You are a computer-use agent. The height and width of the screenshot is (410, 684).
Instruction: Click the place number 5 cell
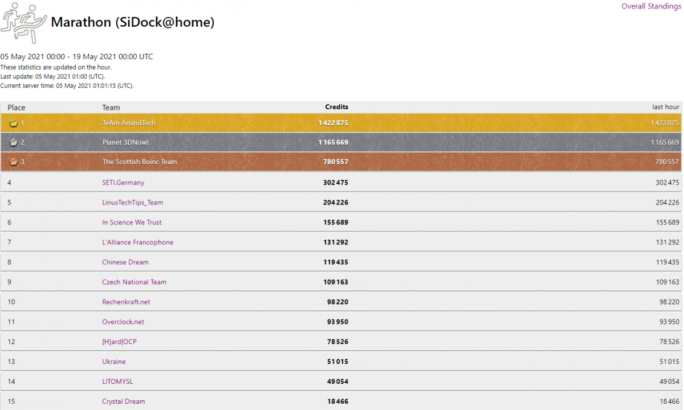(10, 203)
